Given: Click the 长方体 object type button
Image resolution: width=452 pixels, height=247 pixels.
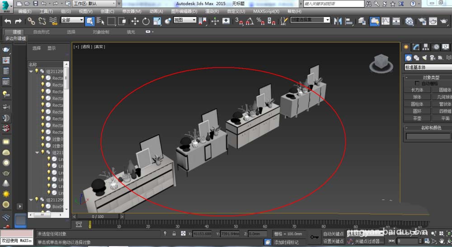Looking at the screenshot, I should [417, 90].
